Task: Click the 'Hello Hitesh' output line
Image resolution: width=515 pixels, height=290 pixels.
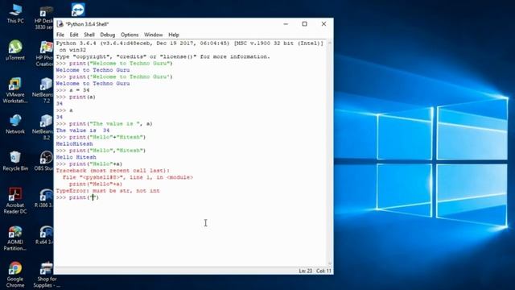Action: [76, 157]
